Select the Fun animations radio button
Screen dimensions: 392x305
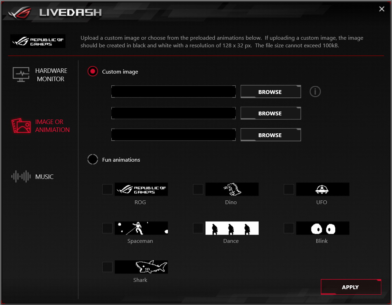(93, 159)
